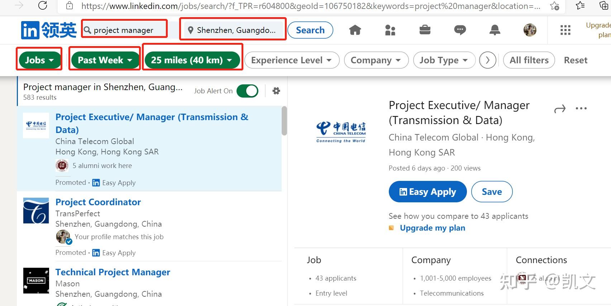Click the Easy Apply button
The image size is (611, 306).
click(x=428, y=192)
